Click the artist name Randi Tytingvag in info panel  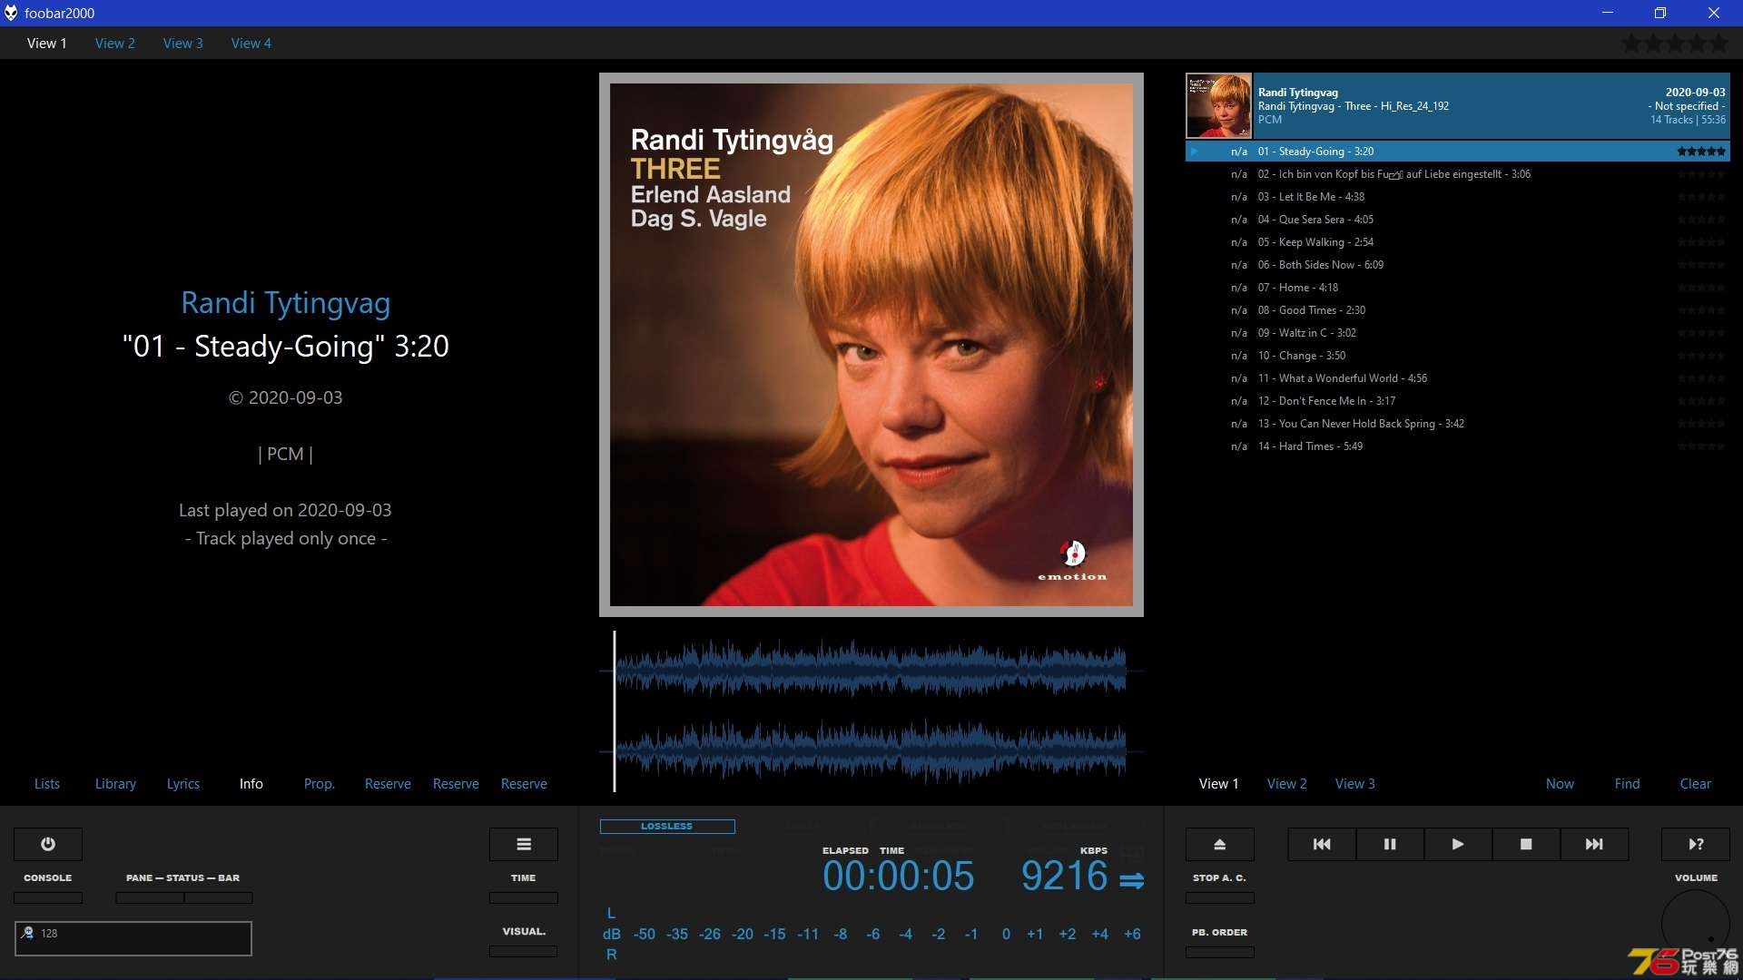[285, 303]
